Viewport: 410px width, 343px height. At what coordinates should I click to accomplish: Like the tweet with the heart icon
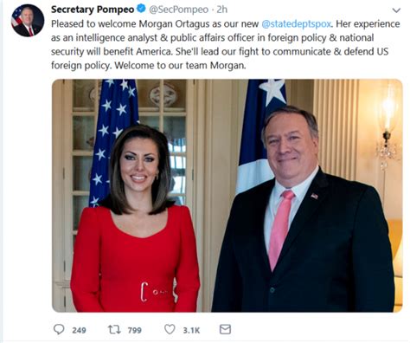coord(170,329)
